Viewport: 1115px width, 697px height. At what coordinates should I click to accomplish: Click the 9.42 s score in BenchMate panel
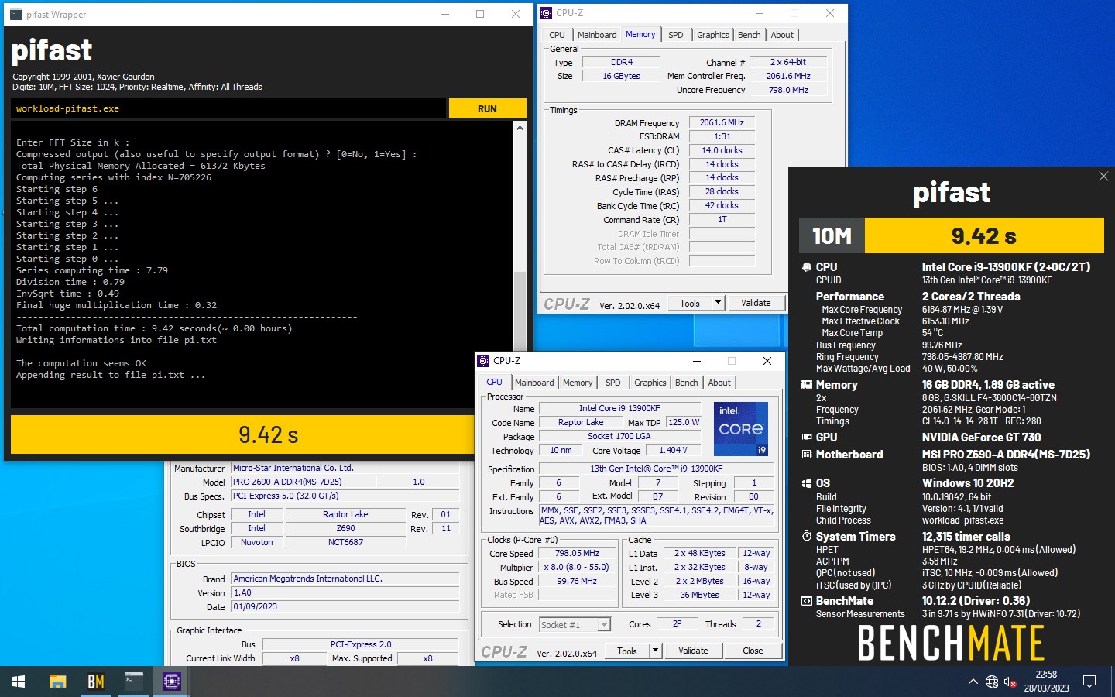tap(983, 235)
